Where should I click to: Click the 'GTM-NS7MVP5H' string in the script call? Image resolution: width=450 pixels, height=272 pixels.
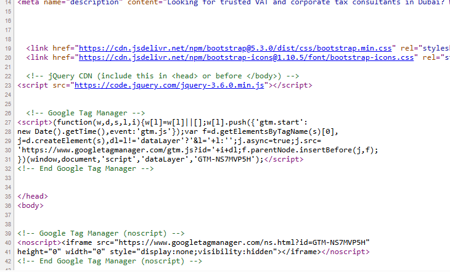click(225, 159)
